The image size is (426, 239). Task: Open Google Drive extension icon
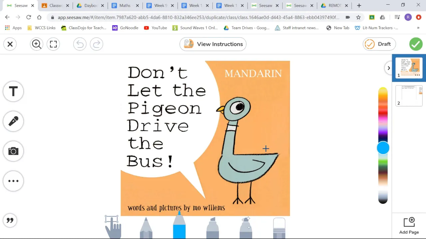pyautogui.click(x=382, y=17)
